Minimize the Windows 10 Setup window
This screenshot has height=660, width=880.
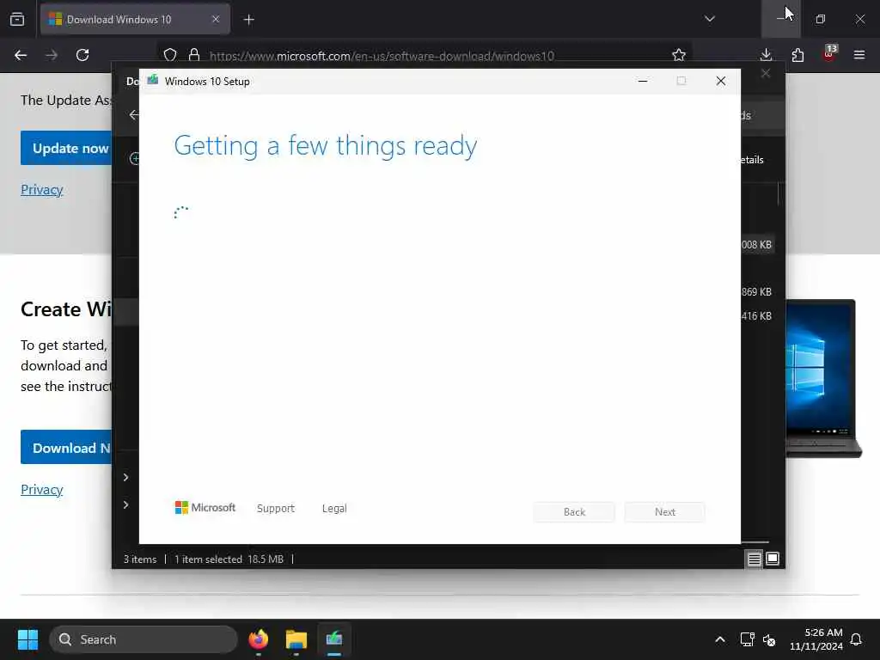[643, 82]
